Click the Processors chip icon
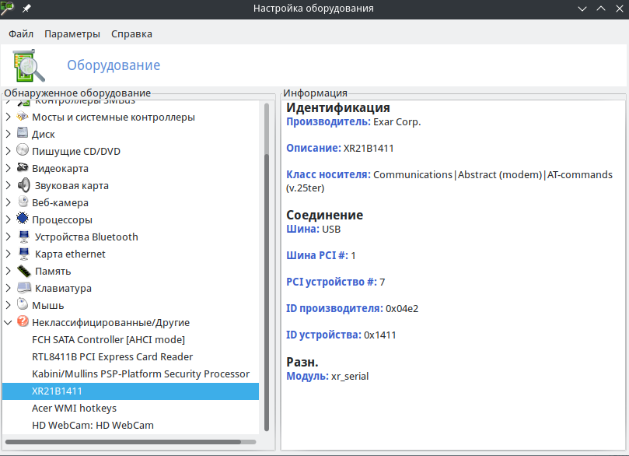 23,219
